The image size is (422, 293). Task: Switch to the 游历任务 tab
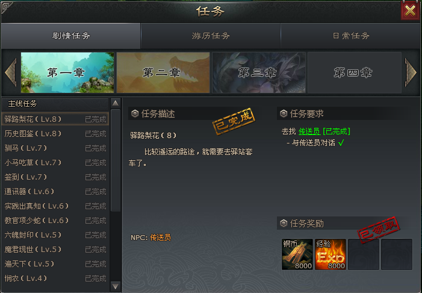(211, 36)
